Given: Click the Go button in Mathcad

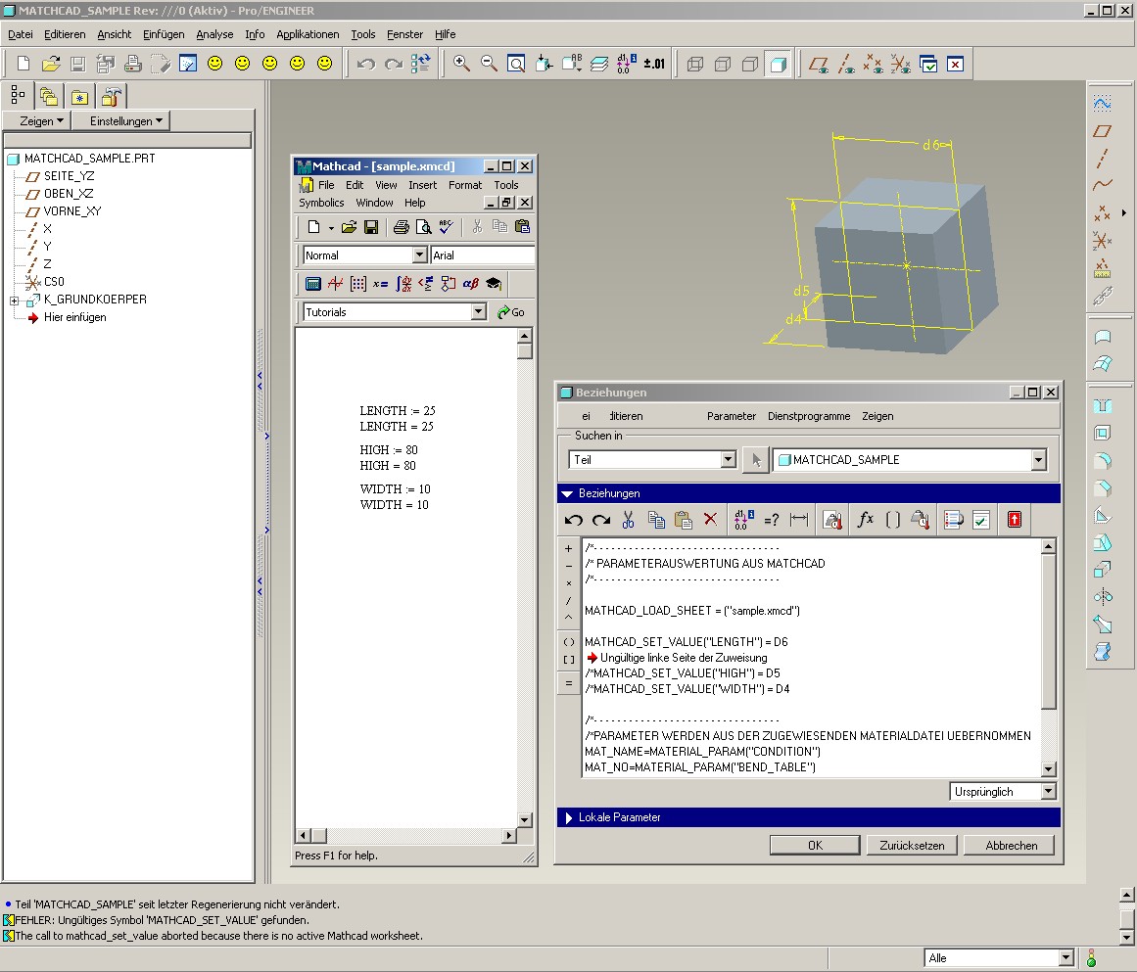Looking at the screenshot, I should tap(510, 312).
